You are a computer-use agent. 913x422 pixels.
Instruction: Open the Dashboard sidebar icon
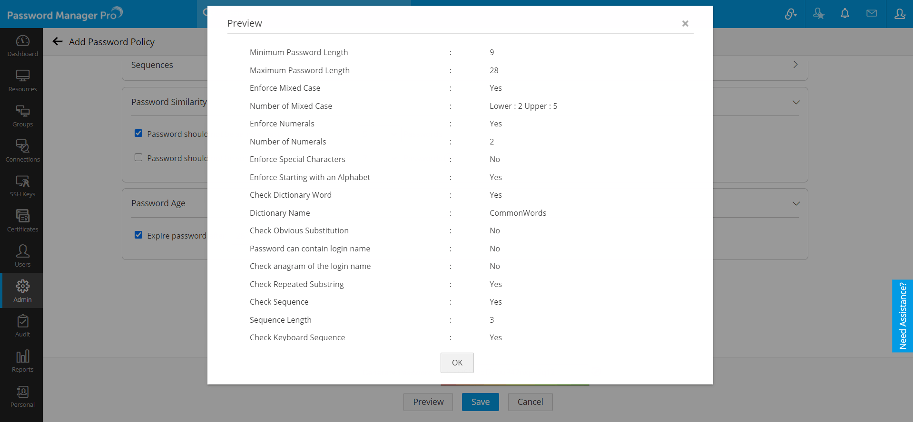22,46
